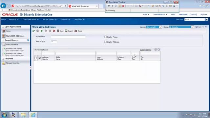Tick the grid select-all checkbox
210x118 pixels.
coord(35,58)
